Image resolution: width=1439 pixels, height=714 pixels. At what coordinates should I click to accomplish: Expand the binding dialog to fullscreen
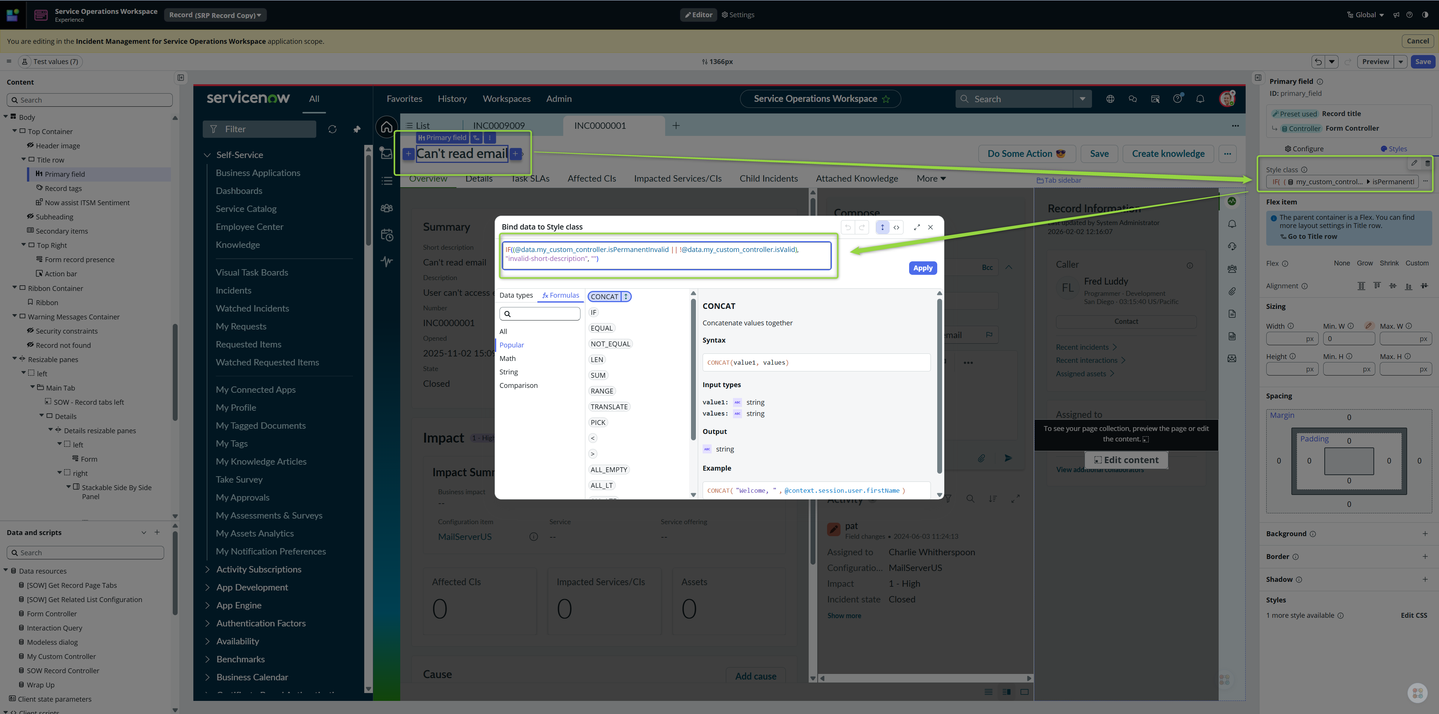(917, 227)
